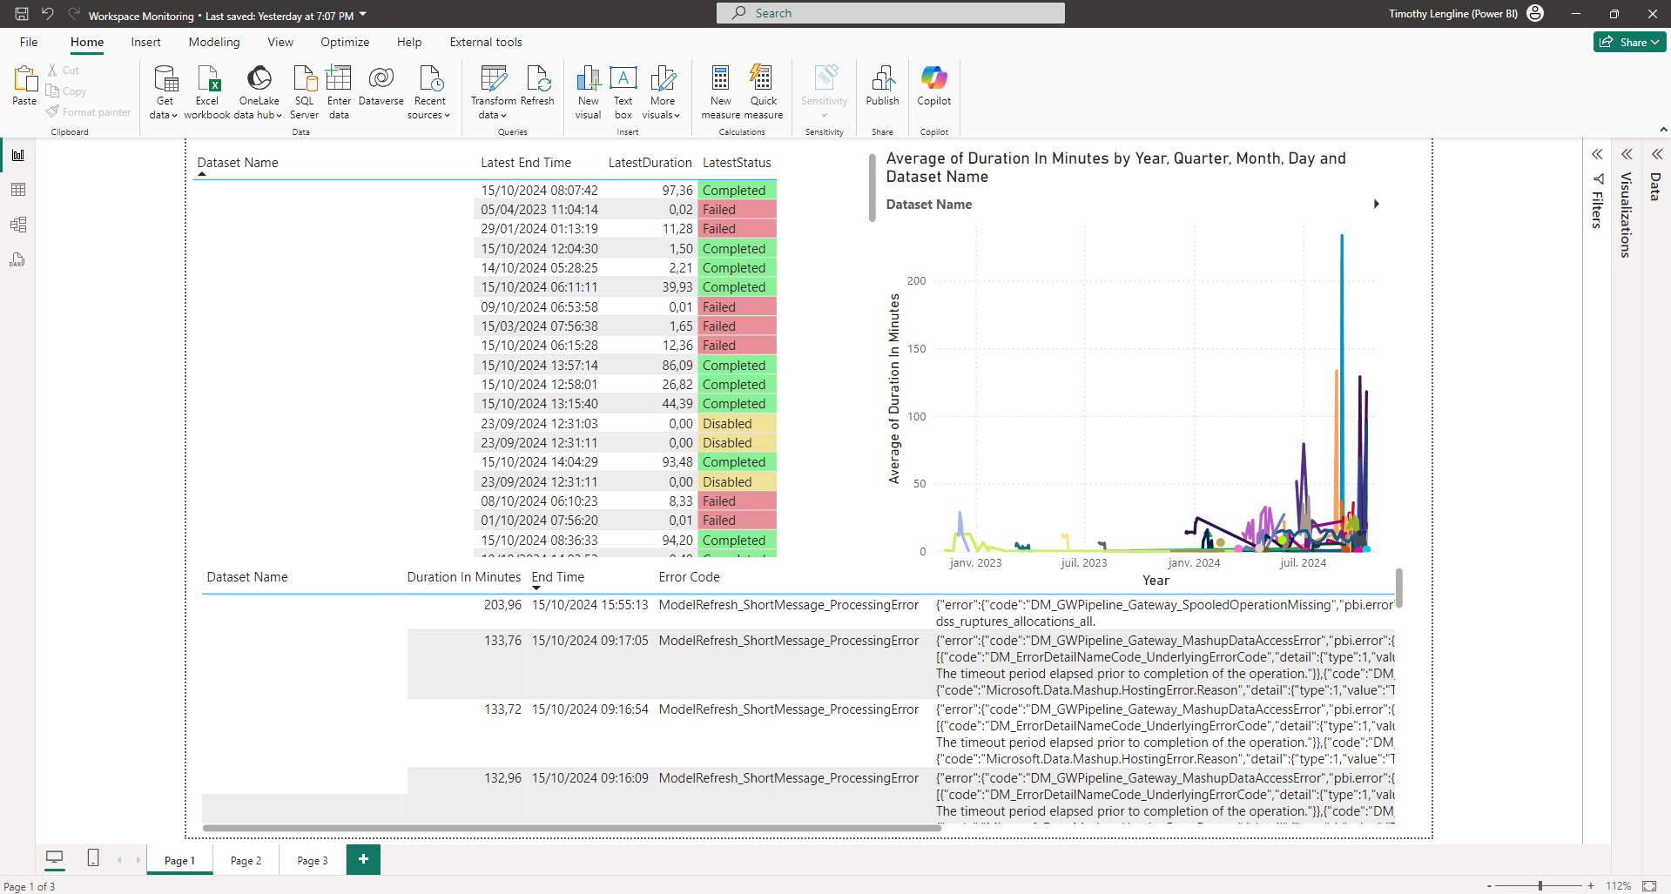Switch to mobile layout

point(93,858)
